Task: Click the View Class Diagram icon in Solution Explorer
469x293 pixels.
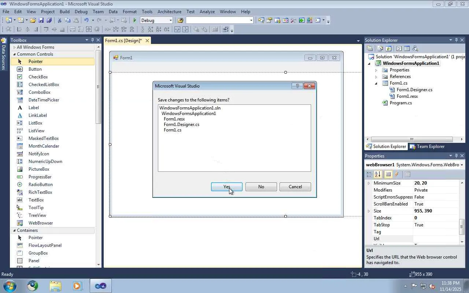Action: (x=415, y=48)
